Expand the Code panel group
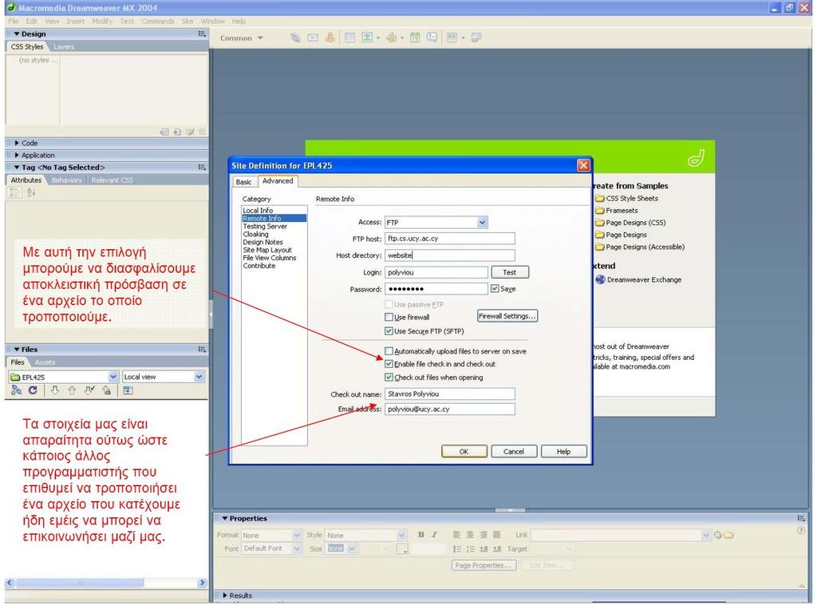Viewport: 817px width, 605px height. 17,143
